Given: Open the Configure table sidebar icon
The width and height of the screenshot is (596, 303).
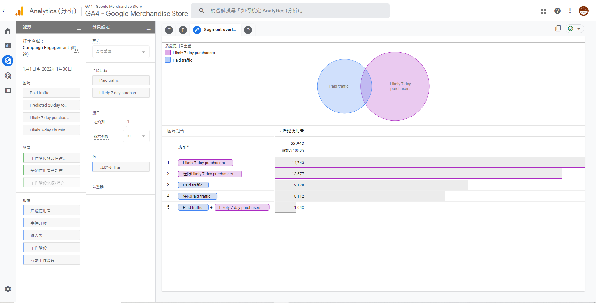Looking at the screenshot, I should pos(8,90).
